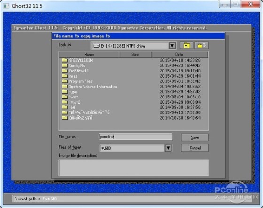Click the imas folder name
The image size is (263, 208).
(73, 76)
